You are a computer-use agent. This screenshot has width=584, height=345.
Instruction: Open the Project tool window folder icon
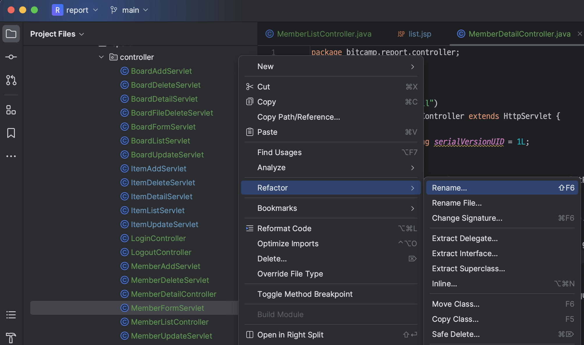point(11,34)
